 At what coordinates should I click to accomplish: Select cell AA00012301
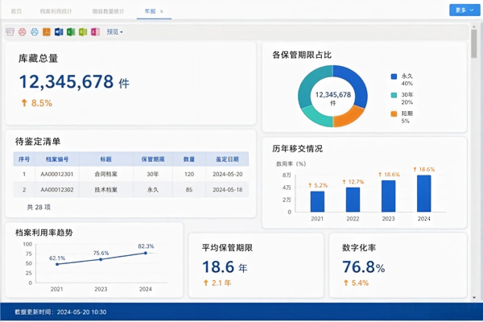click(57, 174)
